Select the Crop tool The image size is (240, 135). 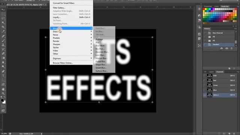(3, 27)
